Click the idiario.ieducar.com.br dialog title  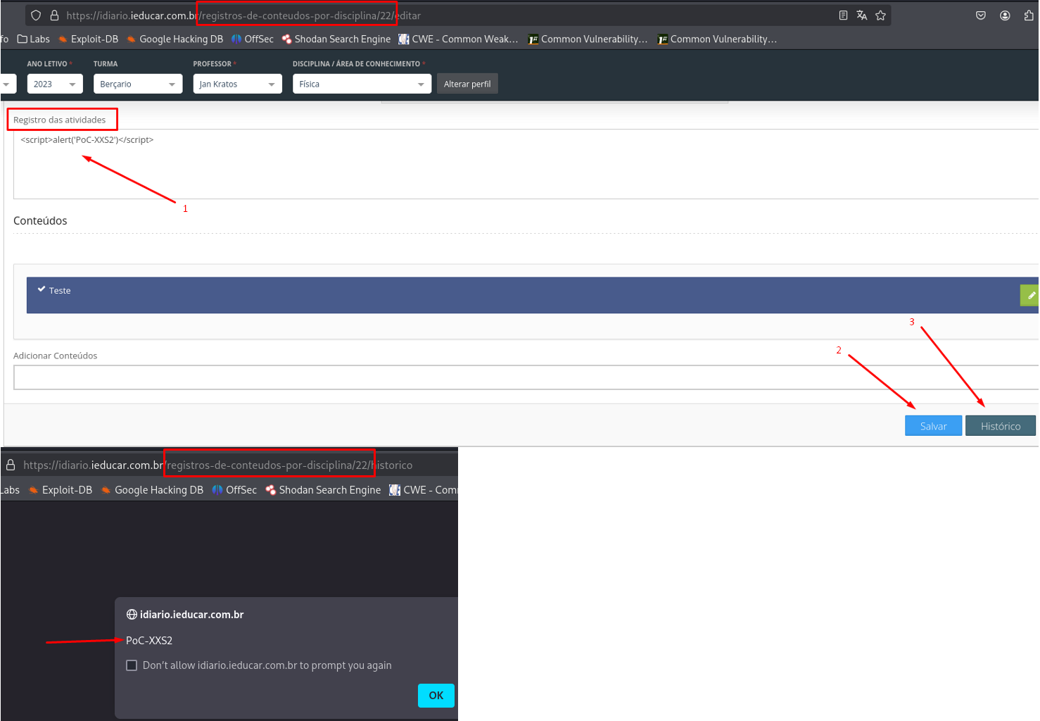[192, 615]
